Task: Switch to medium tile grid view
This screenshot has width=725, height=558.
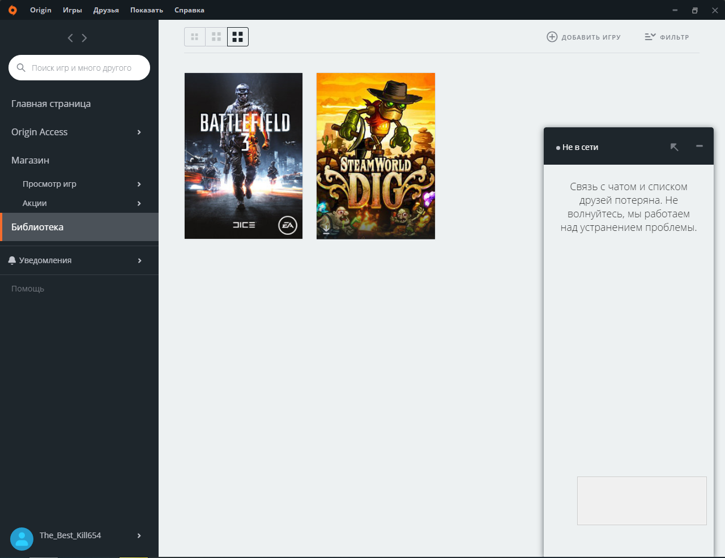Action: [x=216, y=37]
